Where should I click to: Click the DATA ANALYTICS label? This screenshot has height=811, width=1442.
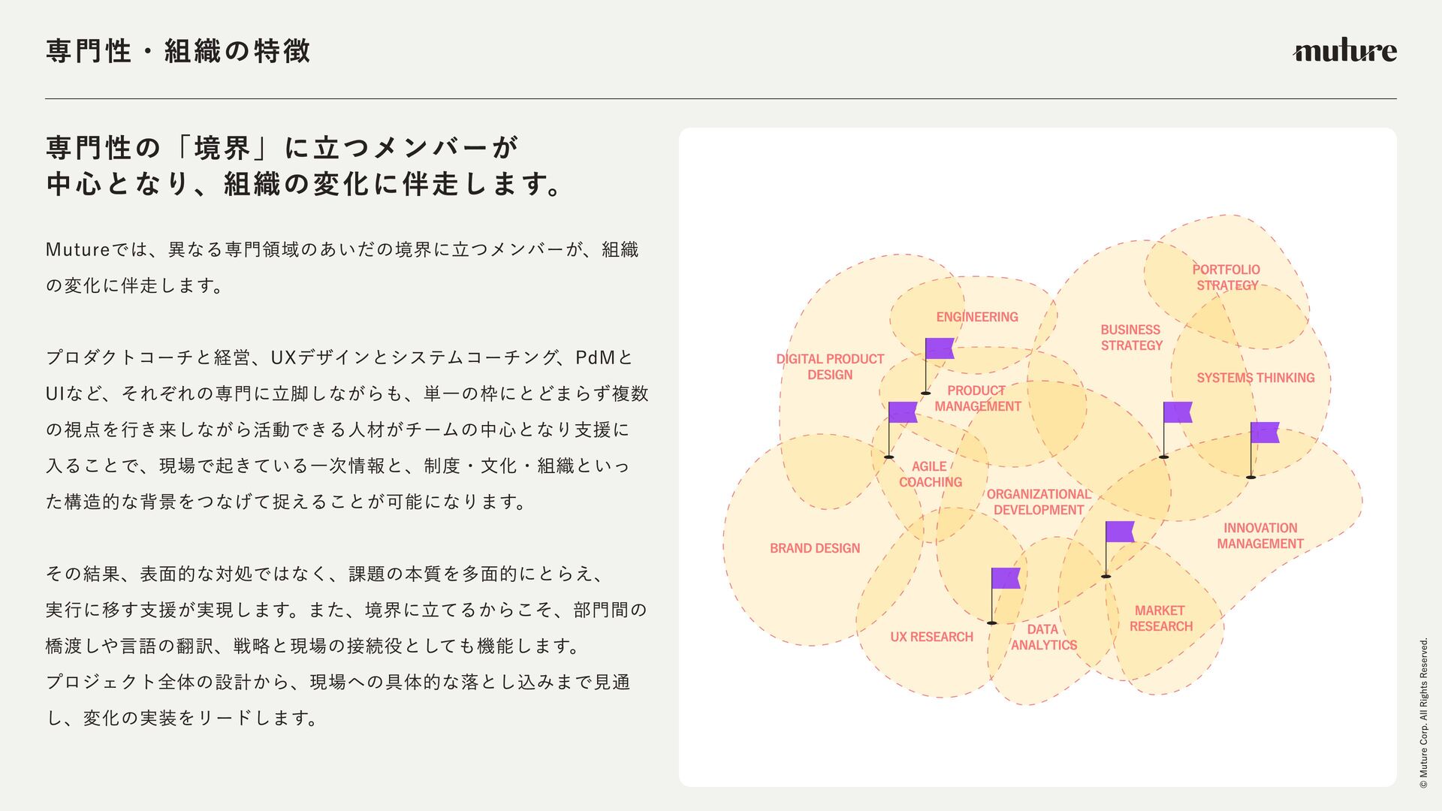click(x=1043, y=637)
